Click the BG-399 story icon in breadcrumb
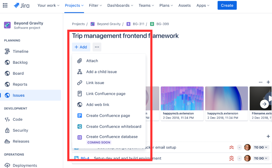This screenshot has width=272, height=168. (152, 24)
